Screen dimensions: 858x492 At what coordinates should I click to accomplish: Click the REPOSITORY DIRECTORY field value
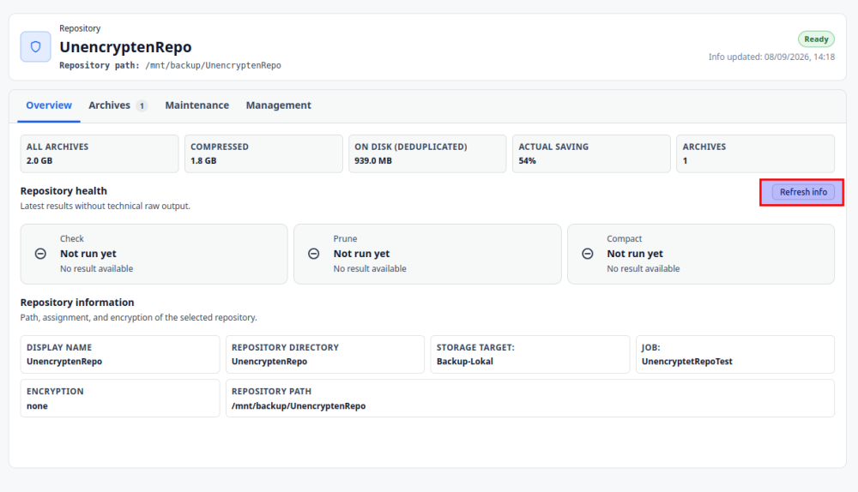[x=269, y=362]
